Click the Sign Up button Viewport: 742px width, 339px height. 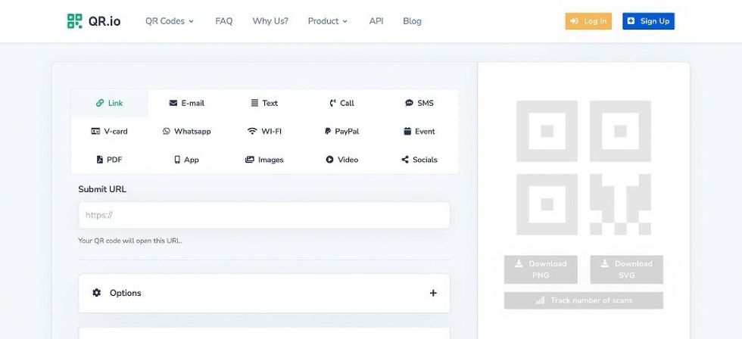click(x=648, y=21)
